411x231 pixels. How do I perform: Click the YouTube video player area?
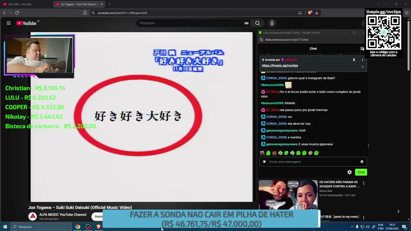[x=142, y=117]
